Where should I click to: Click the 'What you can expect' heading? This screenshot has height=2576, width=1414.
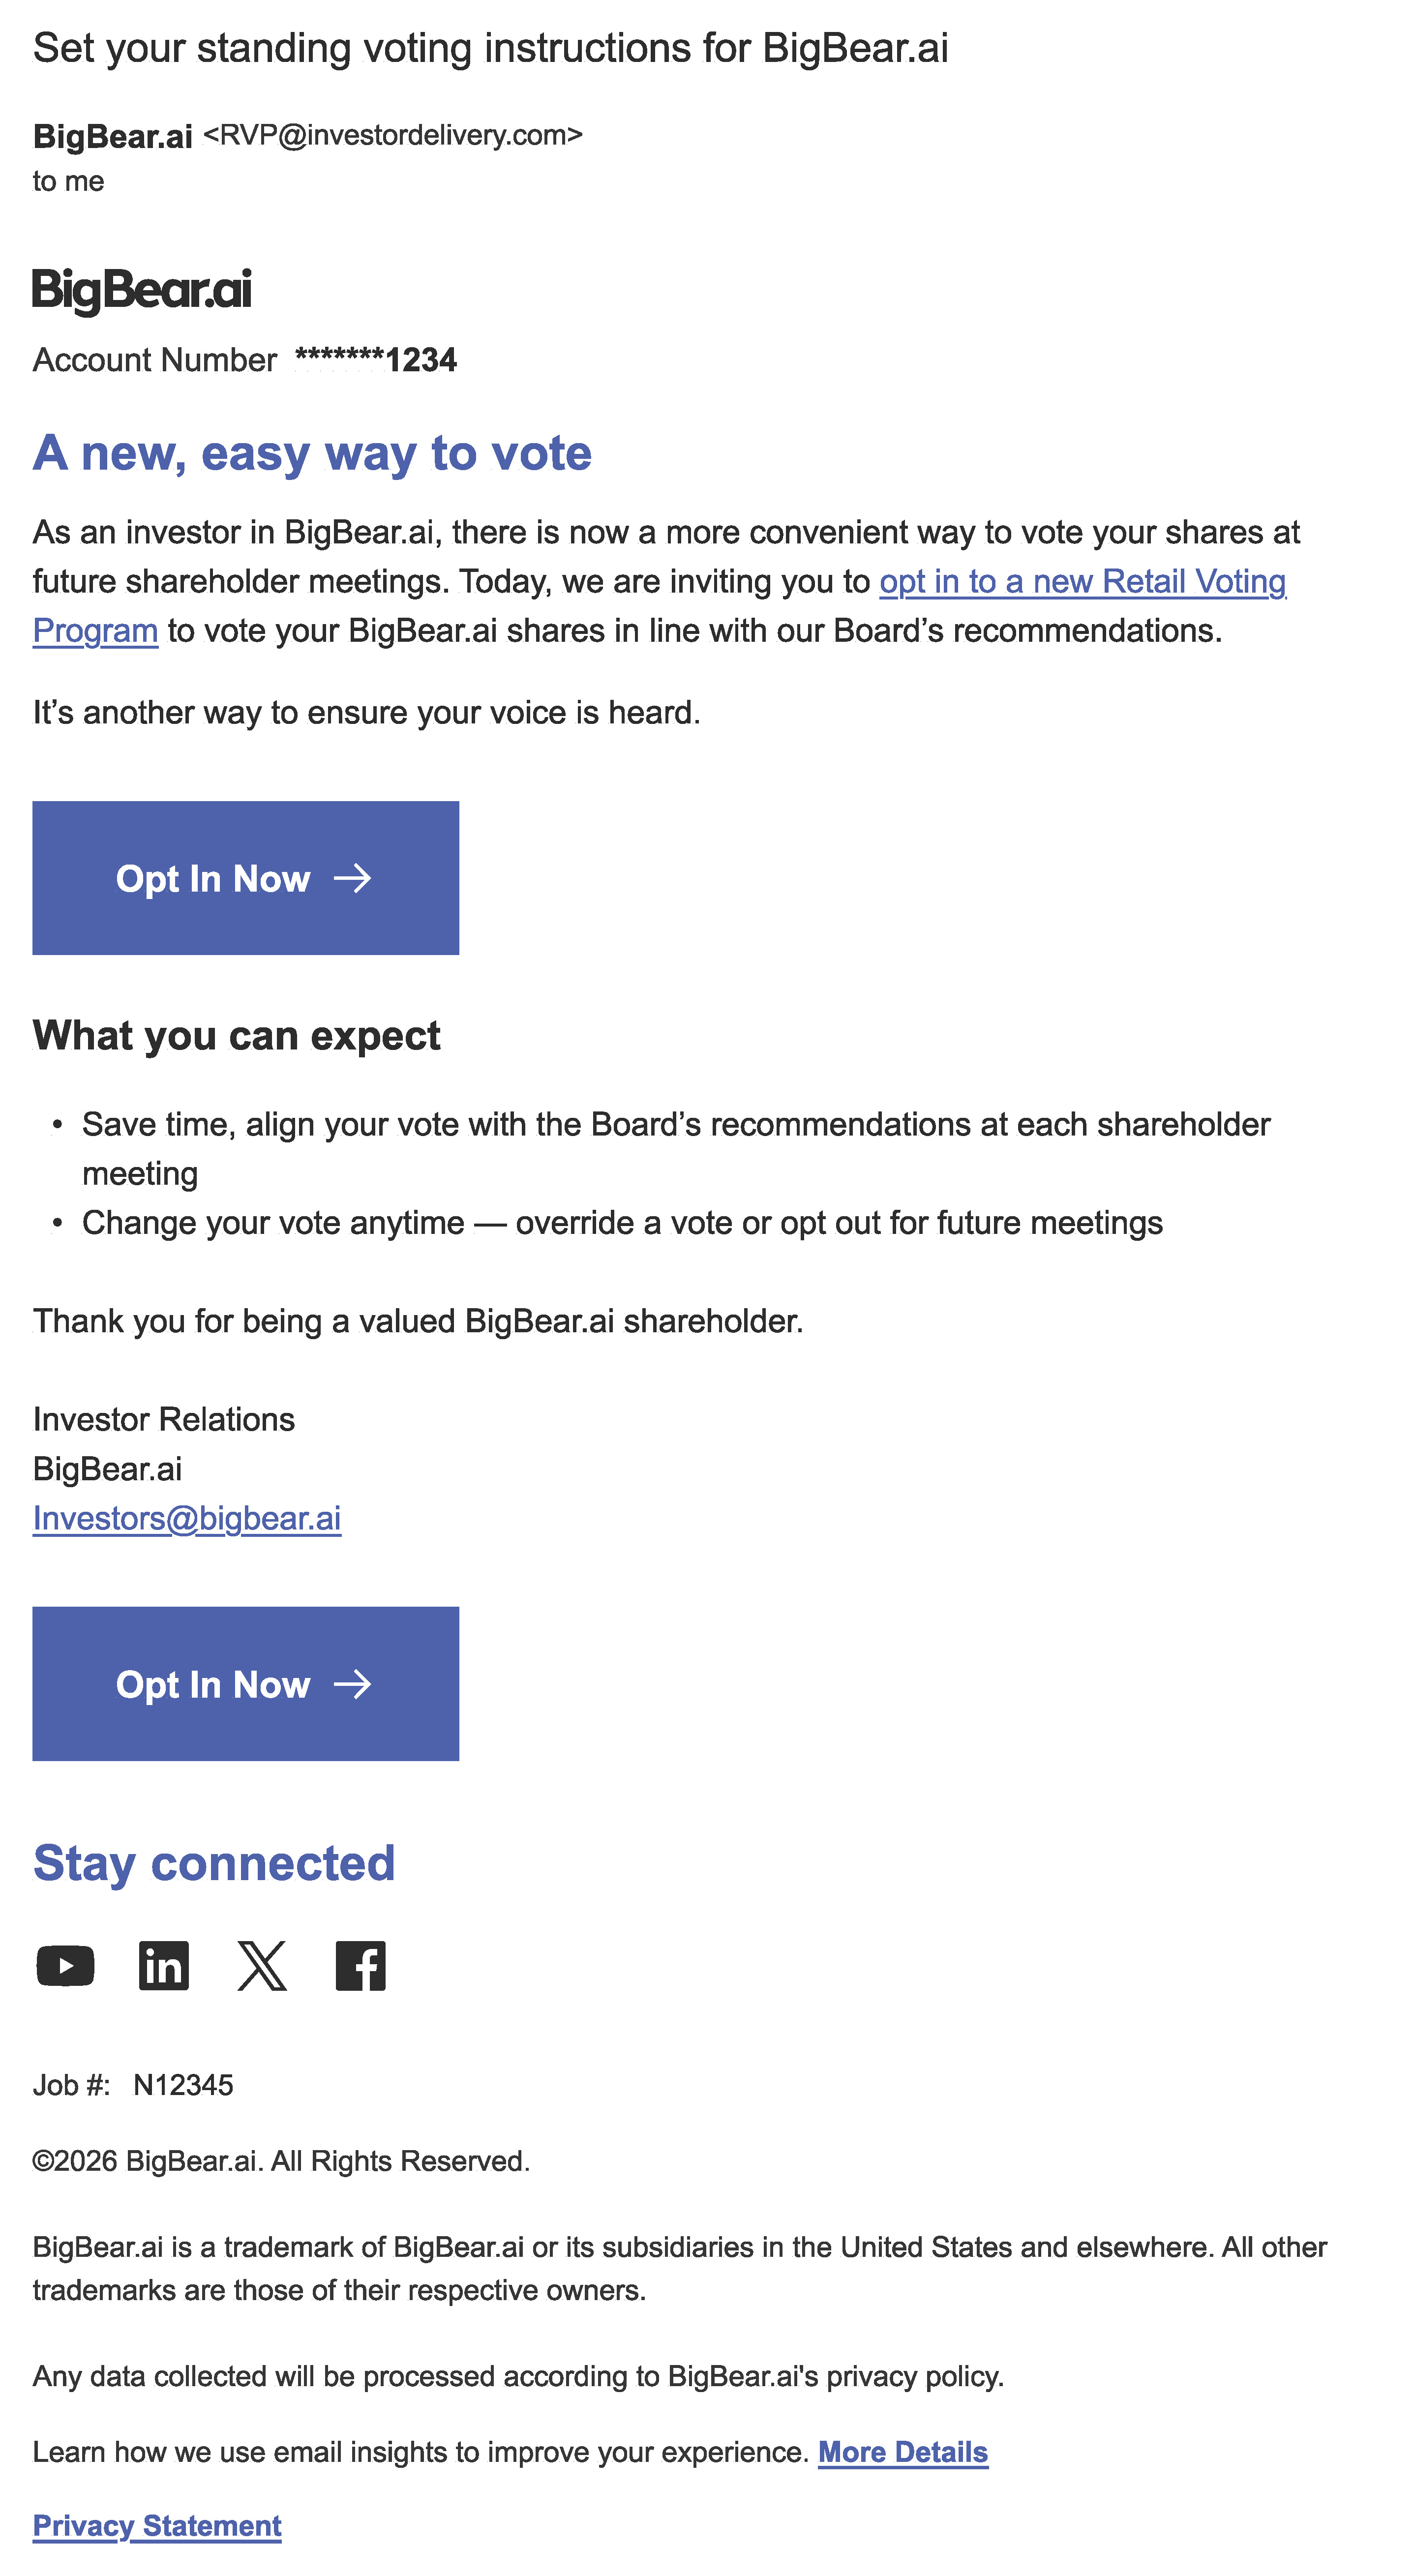pyautogui.click(x=236, y=1036)
